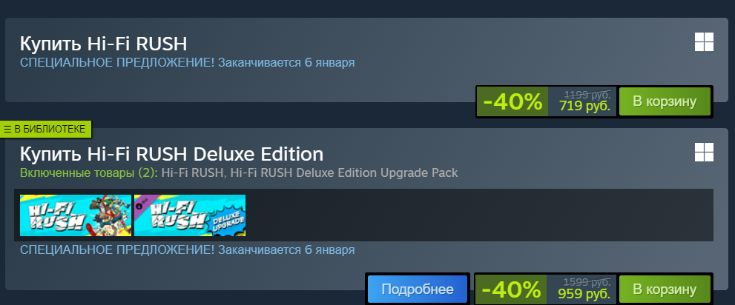Add Hi-Fi RUSH for 719 руб. to the cart
The width and height of the screenshot is (735, 305).
coord(665,101)
